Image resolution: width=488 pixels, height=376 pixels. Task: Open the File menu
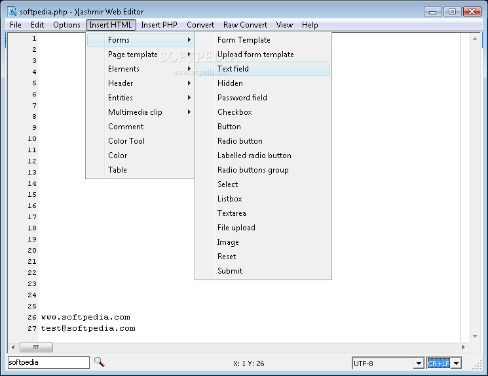16,25
